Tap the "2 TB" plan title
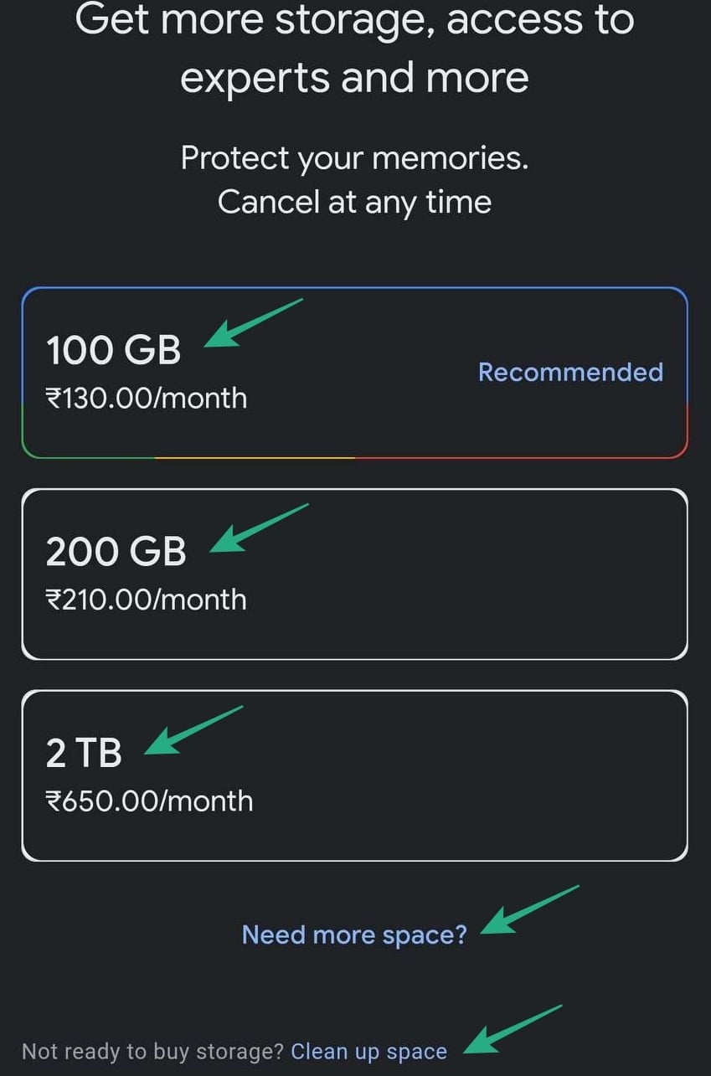Screen dimensions: 711x1076 point(84,753)
